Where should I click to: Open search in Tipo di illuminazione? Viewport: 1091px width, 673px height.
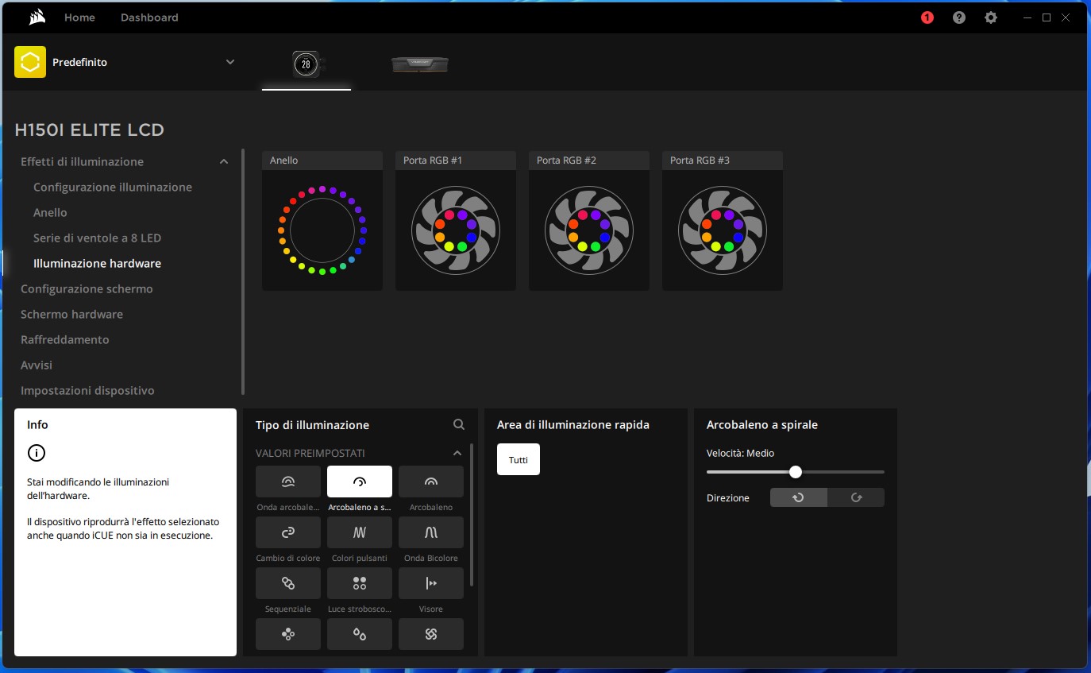pos(459,424)
